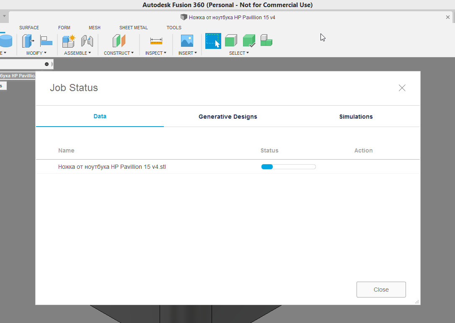Select the Data tab in Job Status

[100, 116]
